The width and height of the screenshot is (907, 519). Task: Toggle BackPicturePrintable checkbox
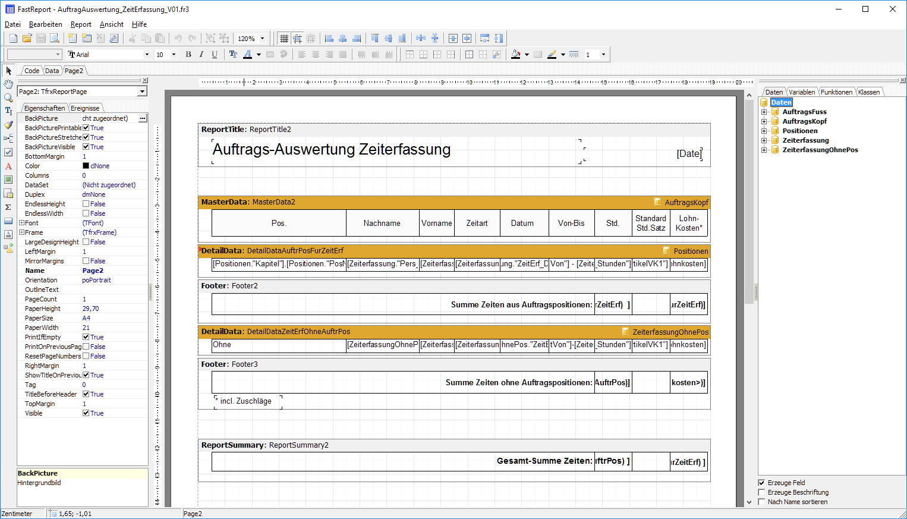[x=86, y=128]
